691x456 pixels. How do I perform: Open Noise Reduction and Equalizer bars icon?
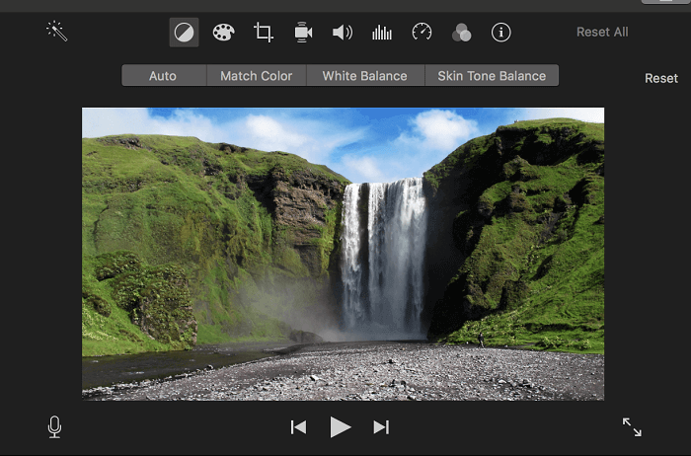pos(382,33)
